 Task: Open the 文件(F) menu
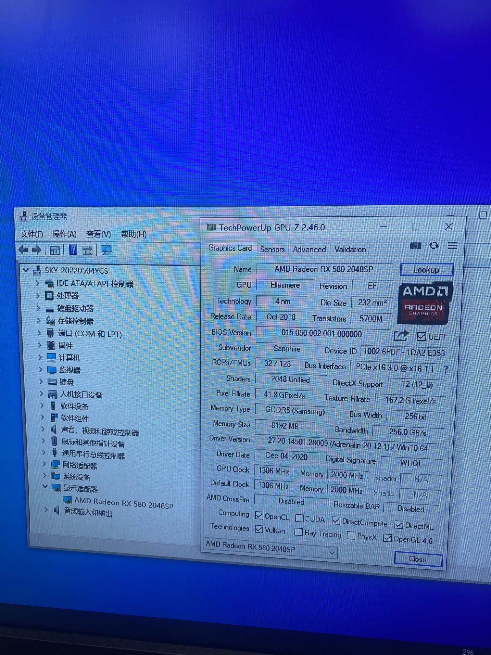point(31,234)
